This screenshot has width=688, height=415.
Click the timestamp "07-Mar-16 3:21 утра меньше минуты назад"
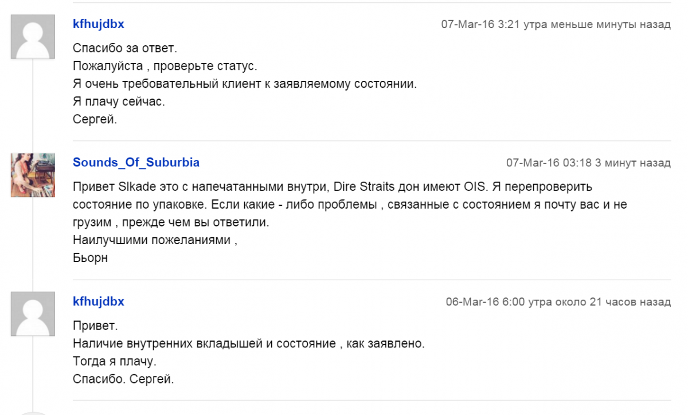555,25
